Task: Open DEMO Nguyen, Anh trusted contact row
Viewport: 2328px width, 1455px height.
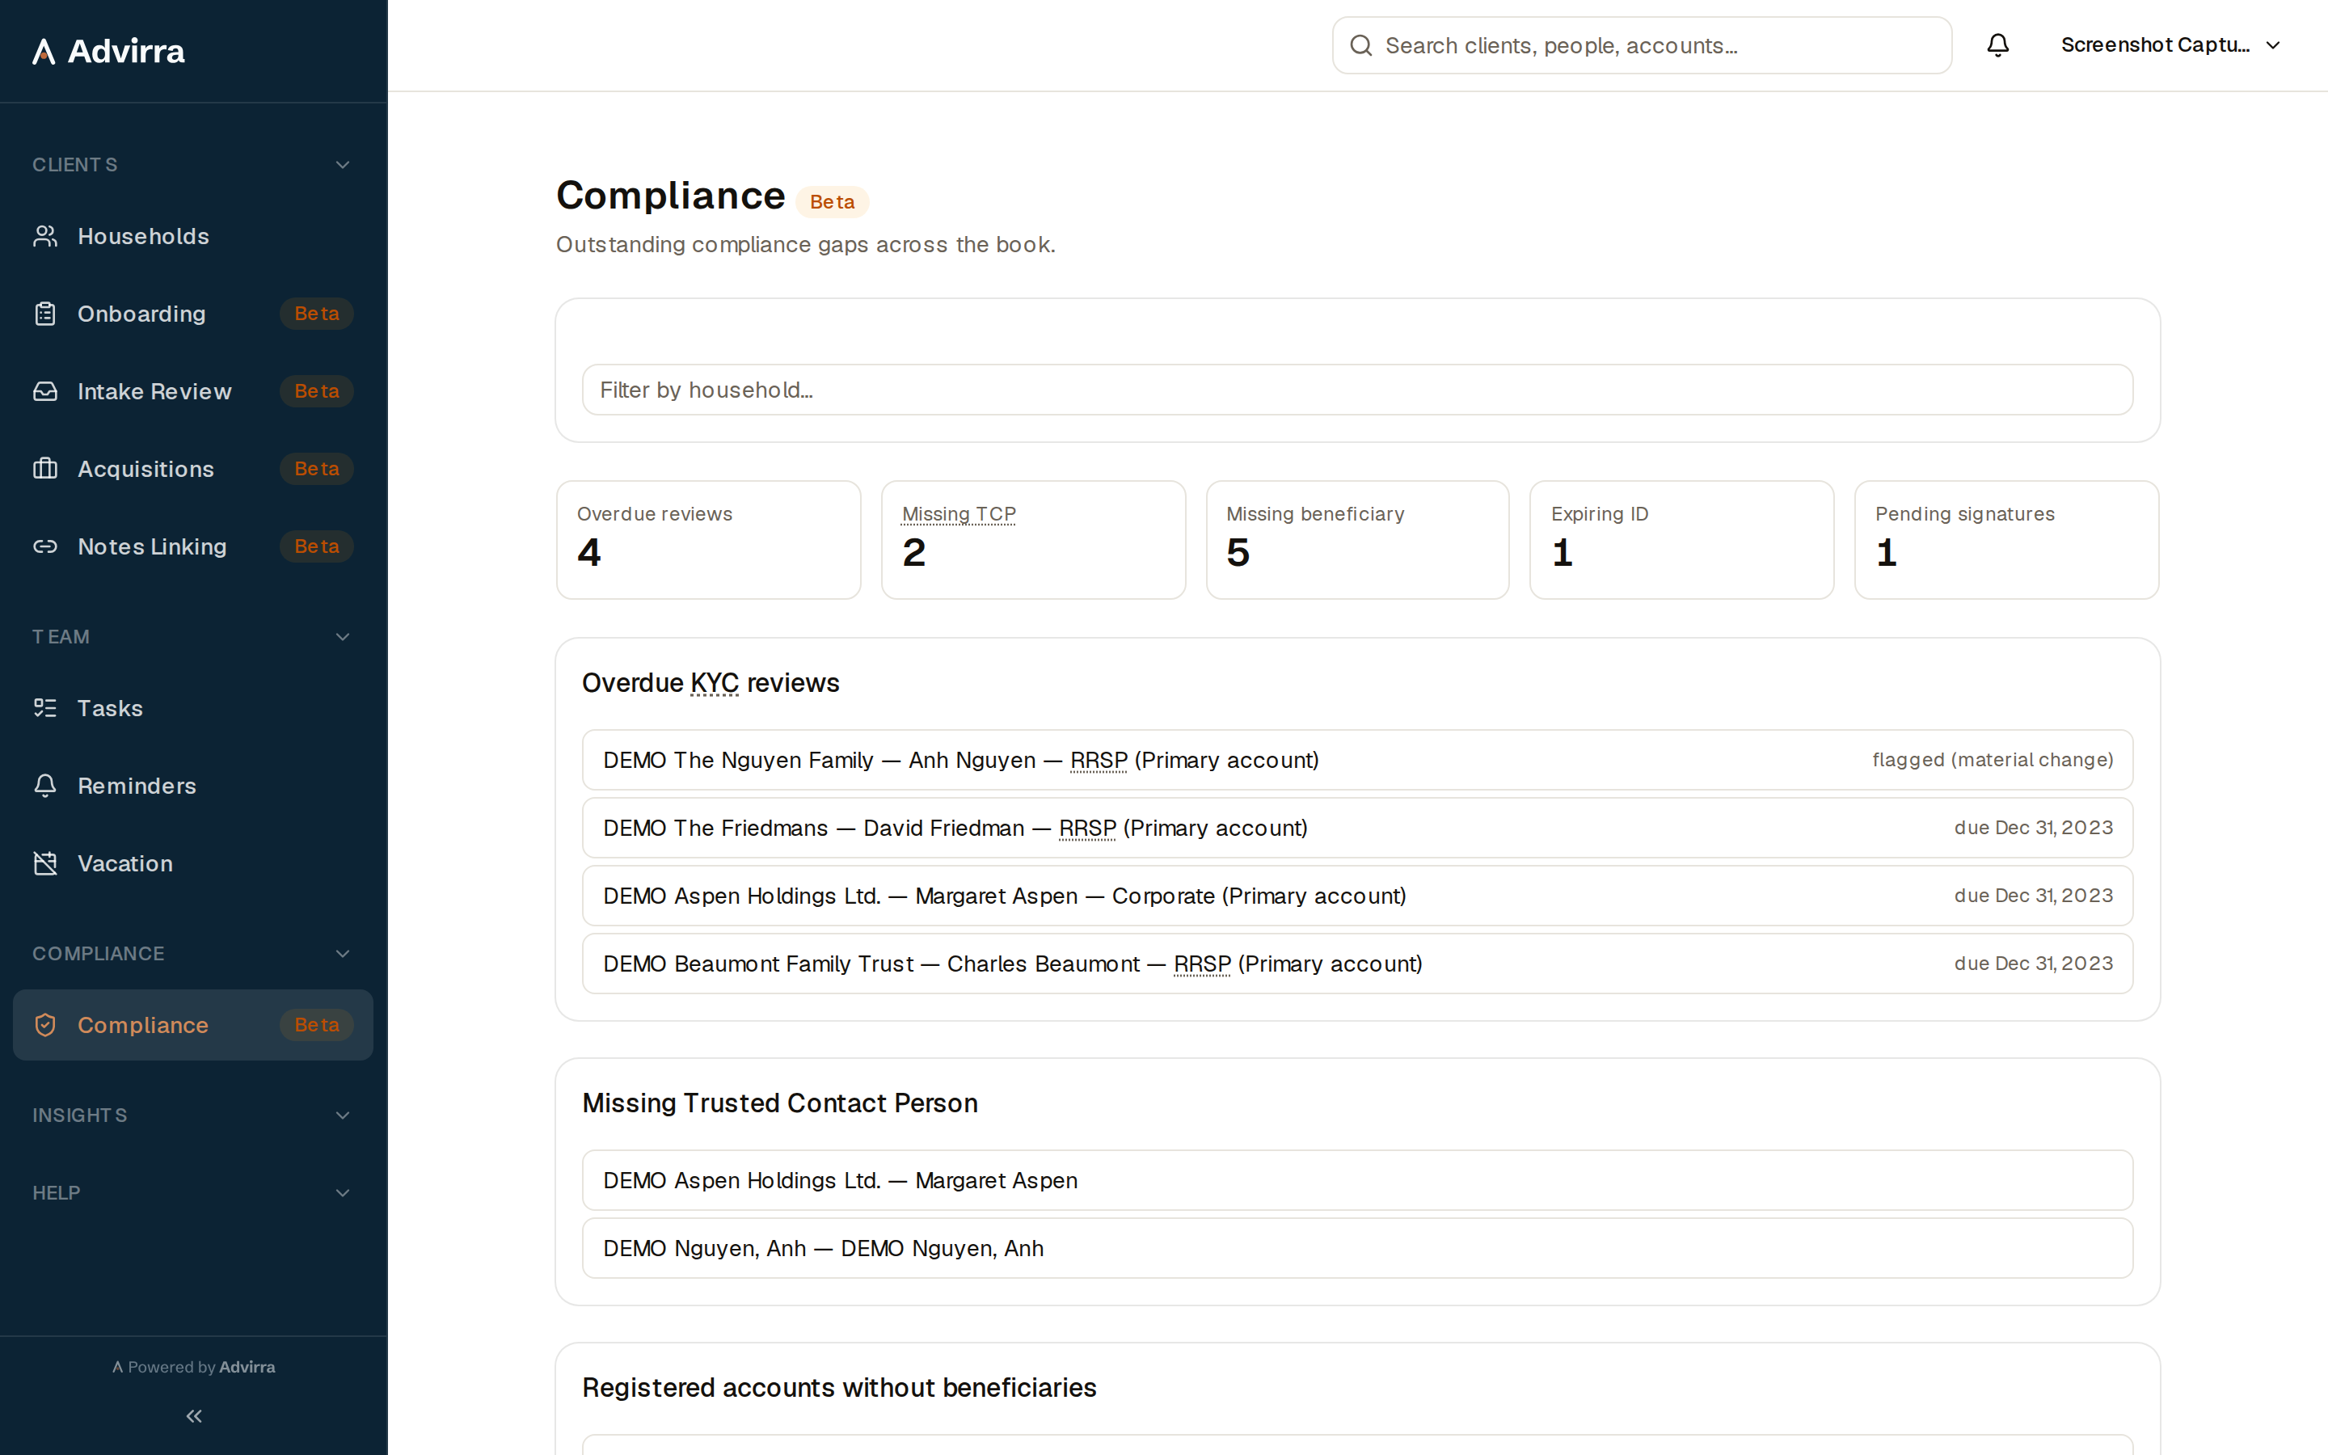Action: (1357, 1248)
